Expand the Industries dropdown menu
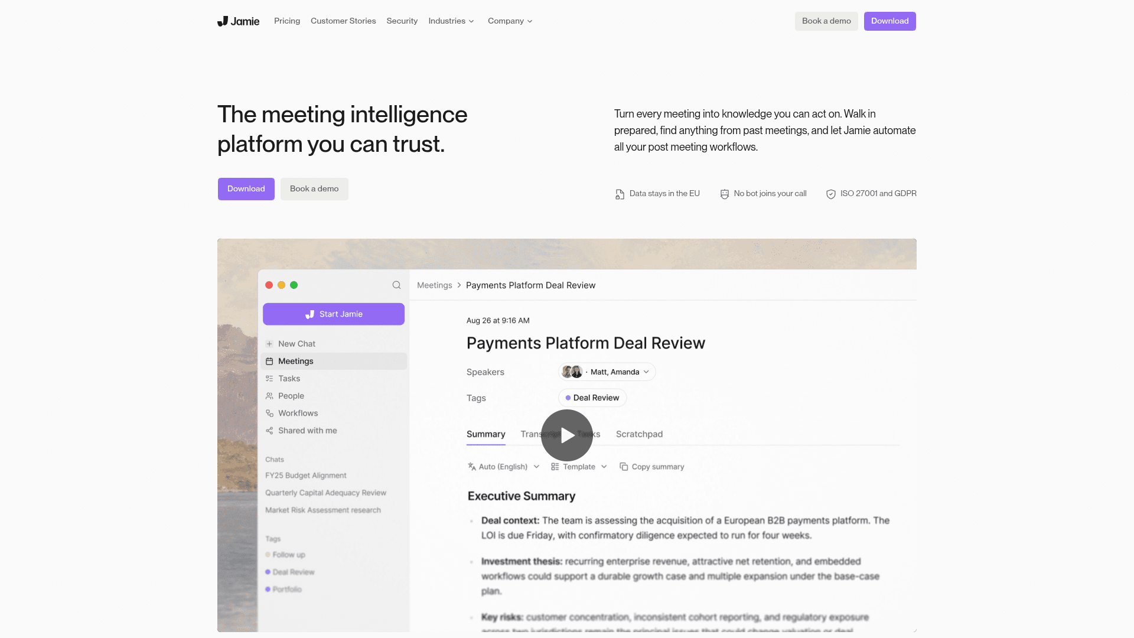The height and width of the screenshot is (638, 1134). [x=451, y=21]
